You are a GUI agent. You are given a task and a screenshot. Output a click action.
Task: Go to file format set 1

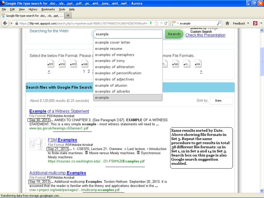pyautogui.click(x=84, y=71)
